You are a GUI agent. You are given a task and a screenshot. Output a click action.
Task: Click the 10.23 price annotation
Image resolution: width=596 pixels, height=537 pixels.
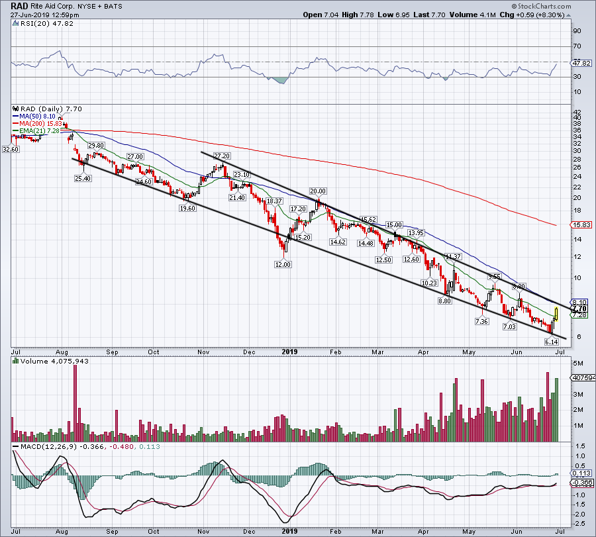tap(430, 283)
